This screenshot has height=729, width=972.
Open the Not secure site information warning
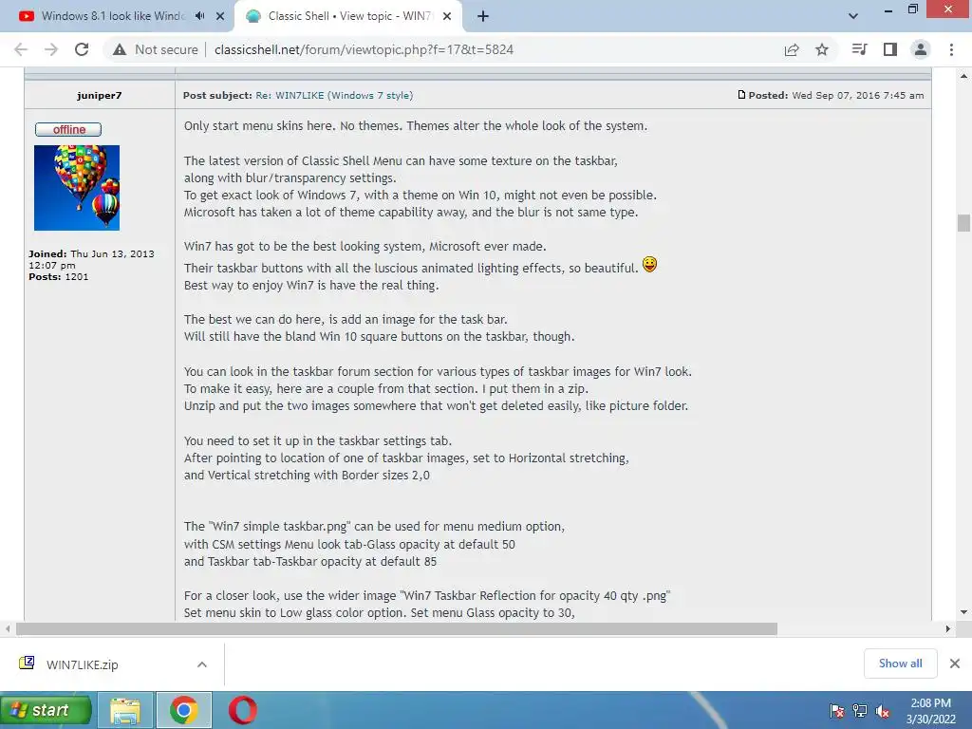pos(155,49)
